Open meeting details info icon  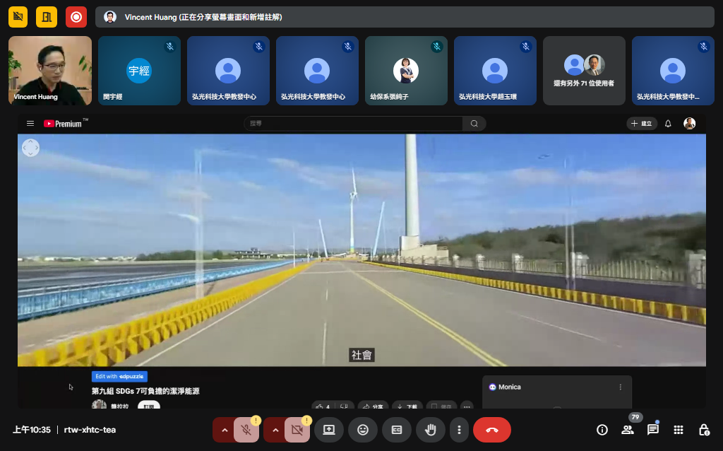coord(602,430)
